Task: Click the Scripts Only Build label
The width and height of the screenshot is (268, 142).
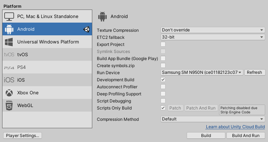Action: point(114,108)
